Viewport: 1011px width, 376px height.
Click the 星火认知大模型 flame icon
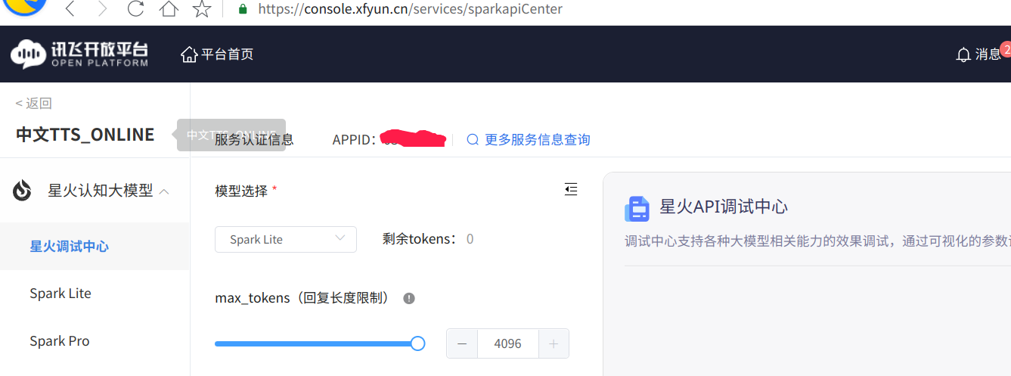pos(23,191)
